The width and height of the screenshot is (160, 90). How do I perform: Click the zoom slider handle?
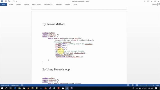[147, 85]
